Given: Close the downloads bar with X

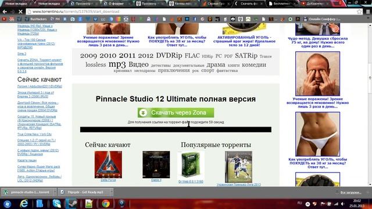Looking at the screenshot, I should (368, 192).
